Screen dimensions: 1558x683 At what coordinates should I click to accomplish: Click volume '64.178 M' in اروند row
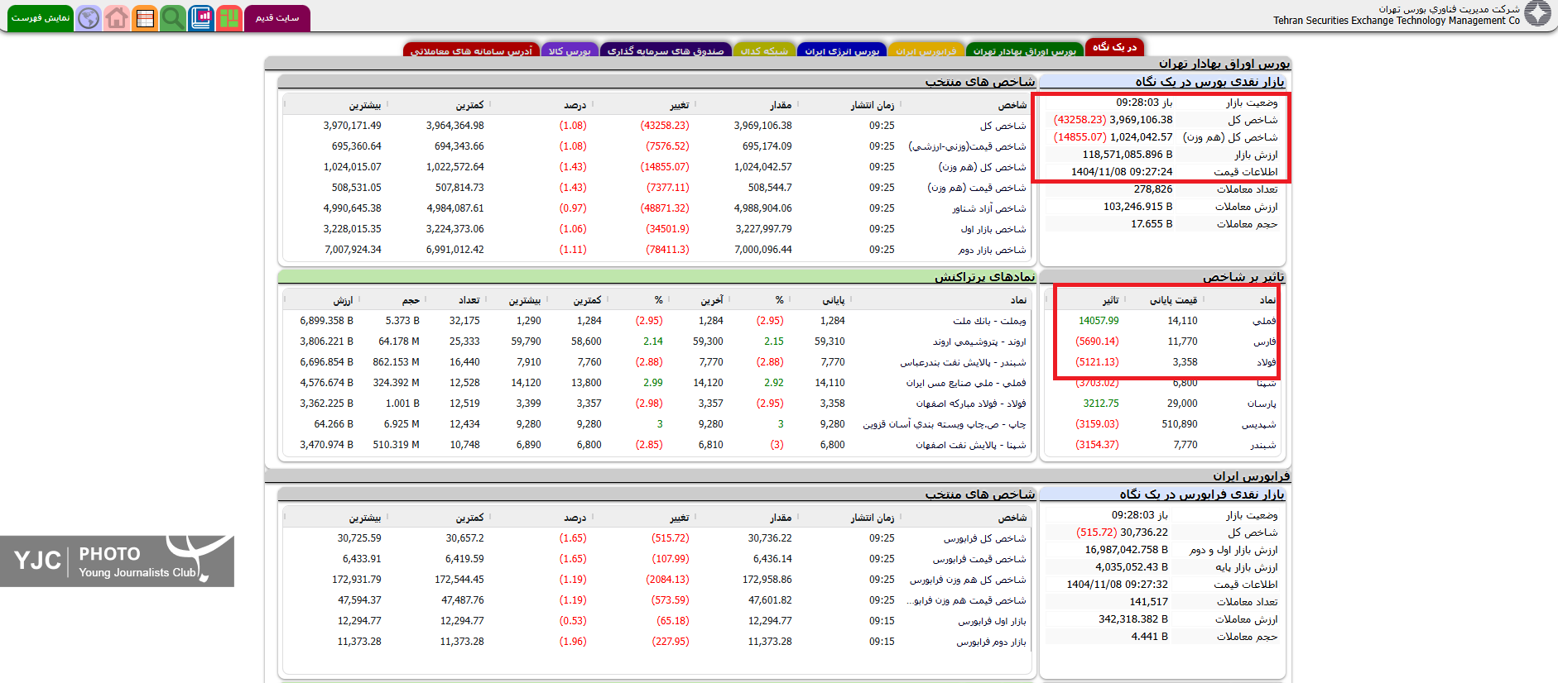tap(399, 341)
